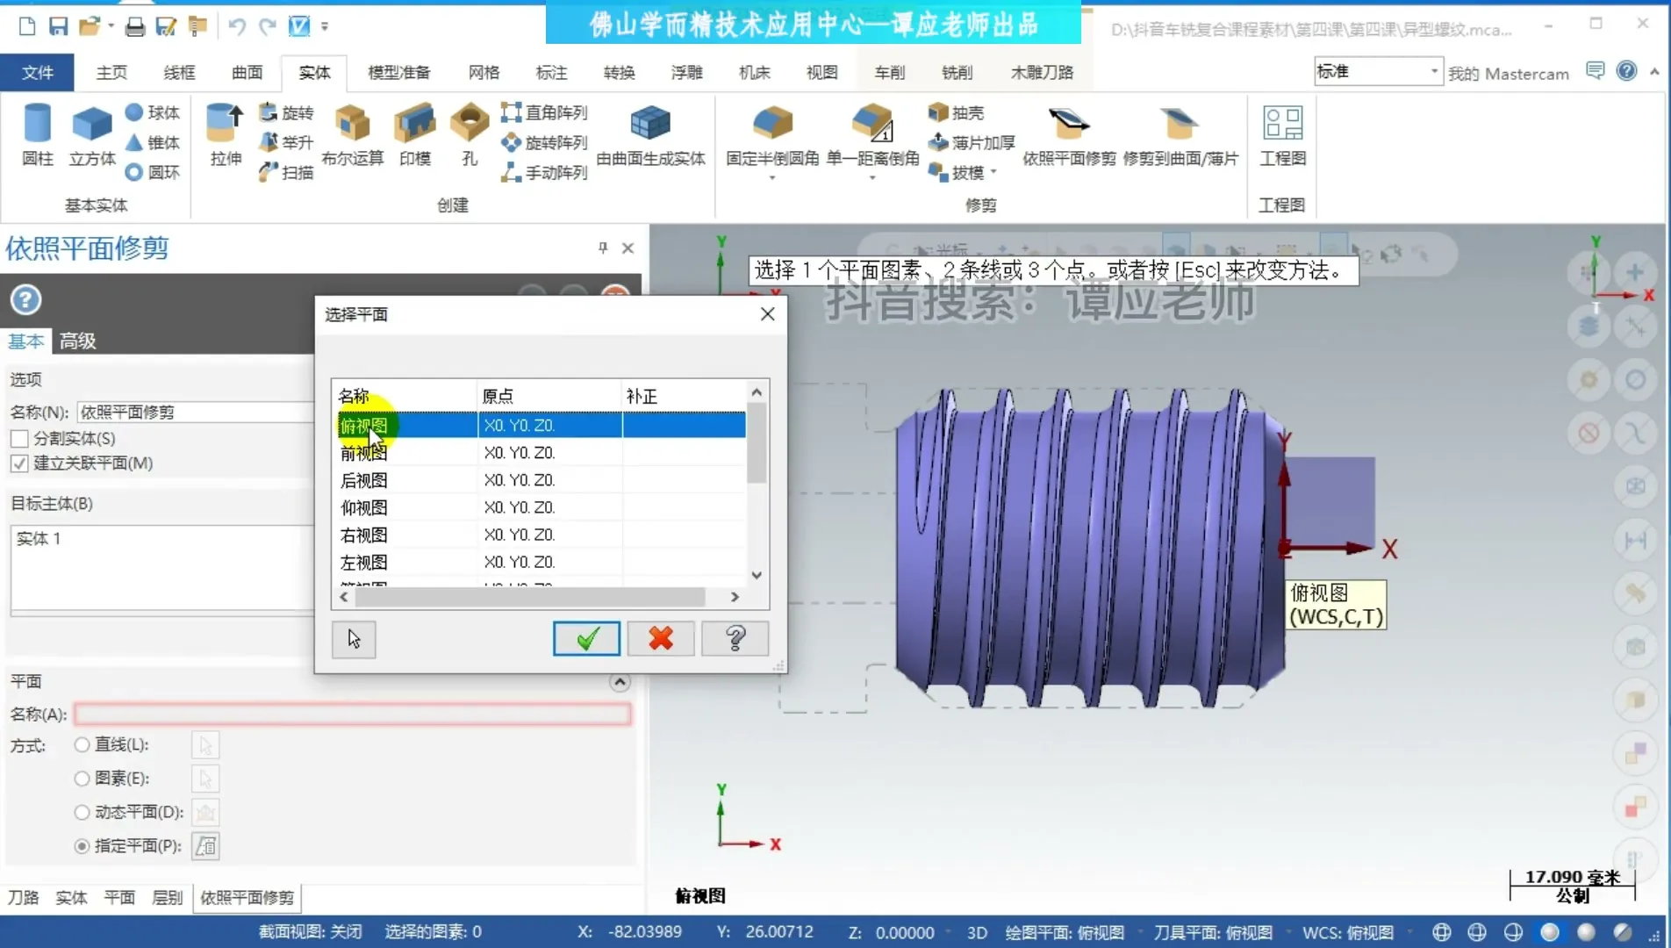Cancel the 选择平面 dialog with red X button

[660, 639]
